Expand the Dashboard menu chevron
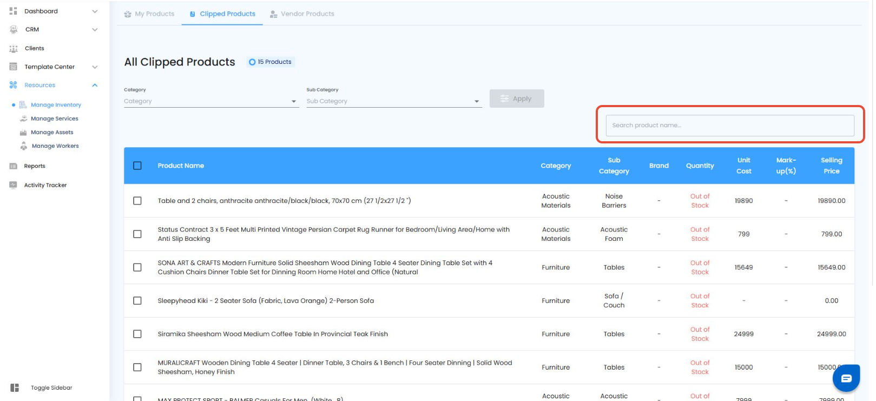Screen dimensions: 876x401 95,11
